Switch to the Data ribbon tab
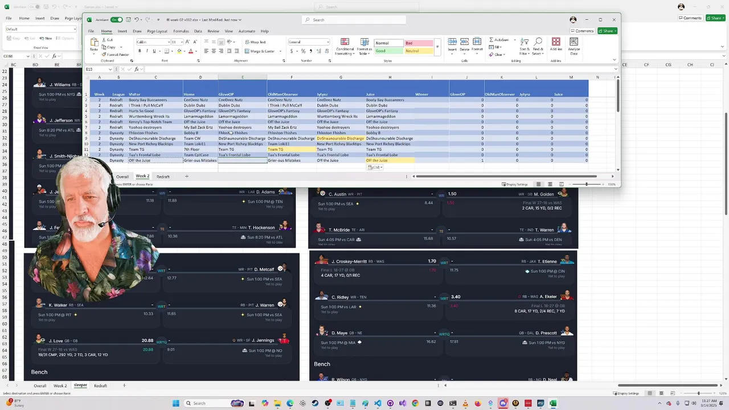Image resolution: width=729 pixels, height=410 pixels. [198, 31]
